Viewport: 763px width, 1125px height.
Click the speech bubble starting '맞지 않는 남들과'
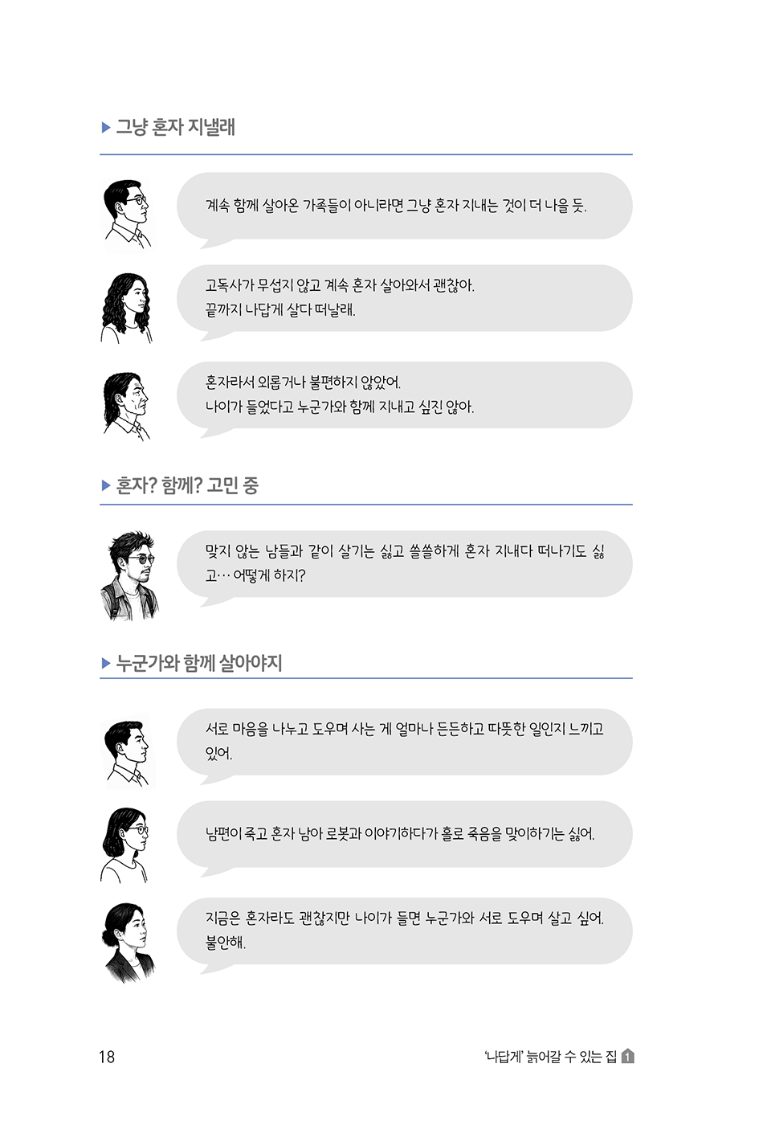(404, 565)
